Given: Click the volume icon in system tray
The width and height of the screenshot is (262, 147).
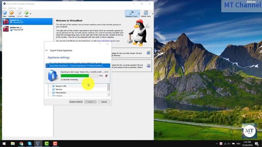Looking at the screenshot, I should [x=229, y=143].
